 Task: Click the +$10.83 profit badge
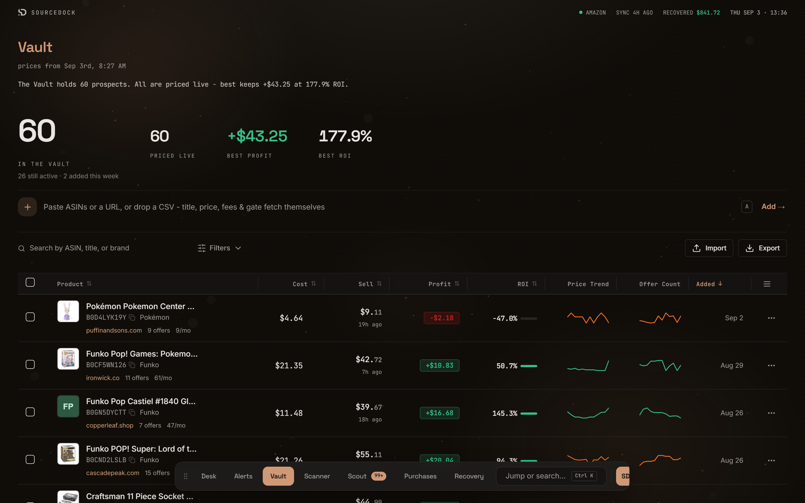439,366
